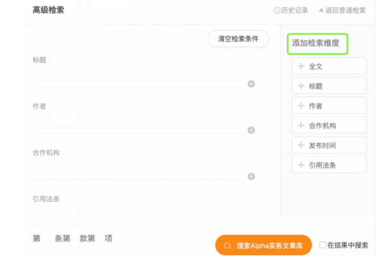This screenshot has height=263, width=388.
Task: Add 发布时间 search dimension
Action: (x=329, y=145)
